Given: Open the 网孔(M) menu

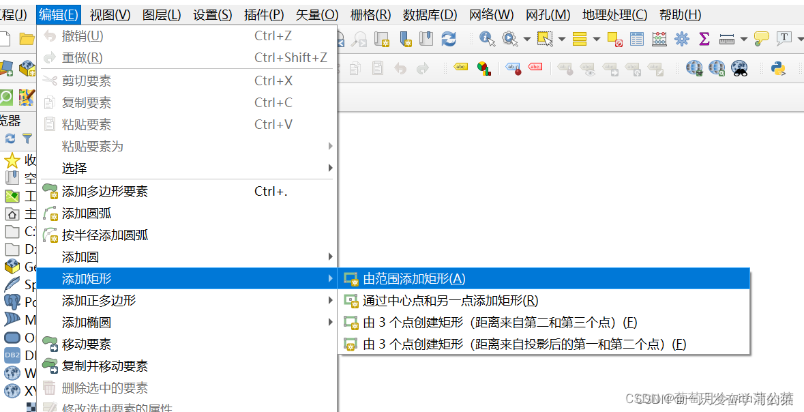Looking at the screenshot, I should click(548, 15).
